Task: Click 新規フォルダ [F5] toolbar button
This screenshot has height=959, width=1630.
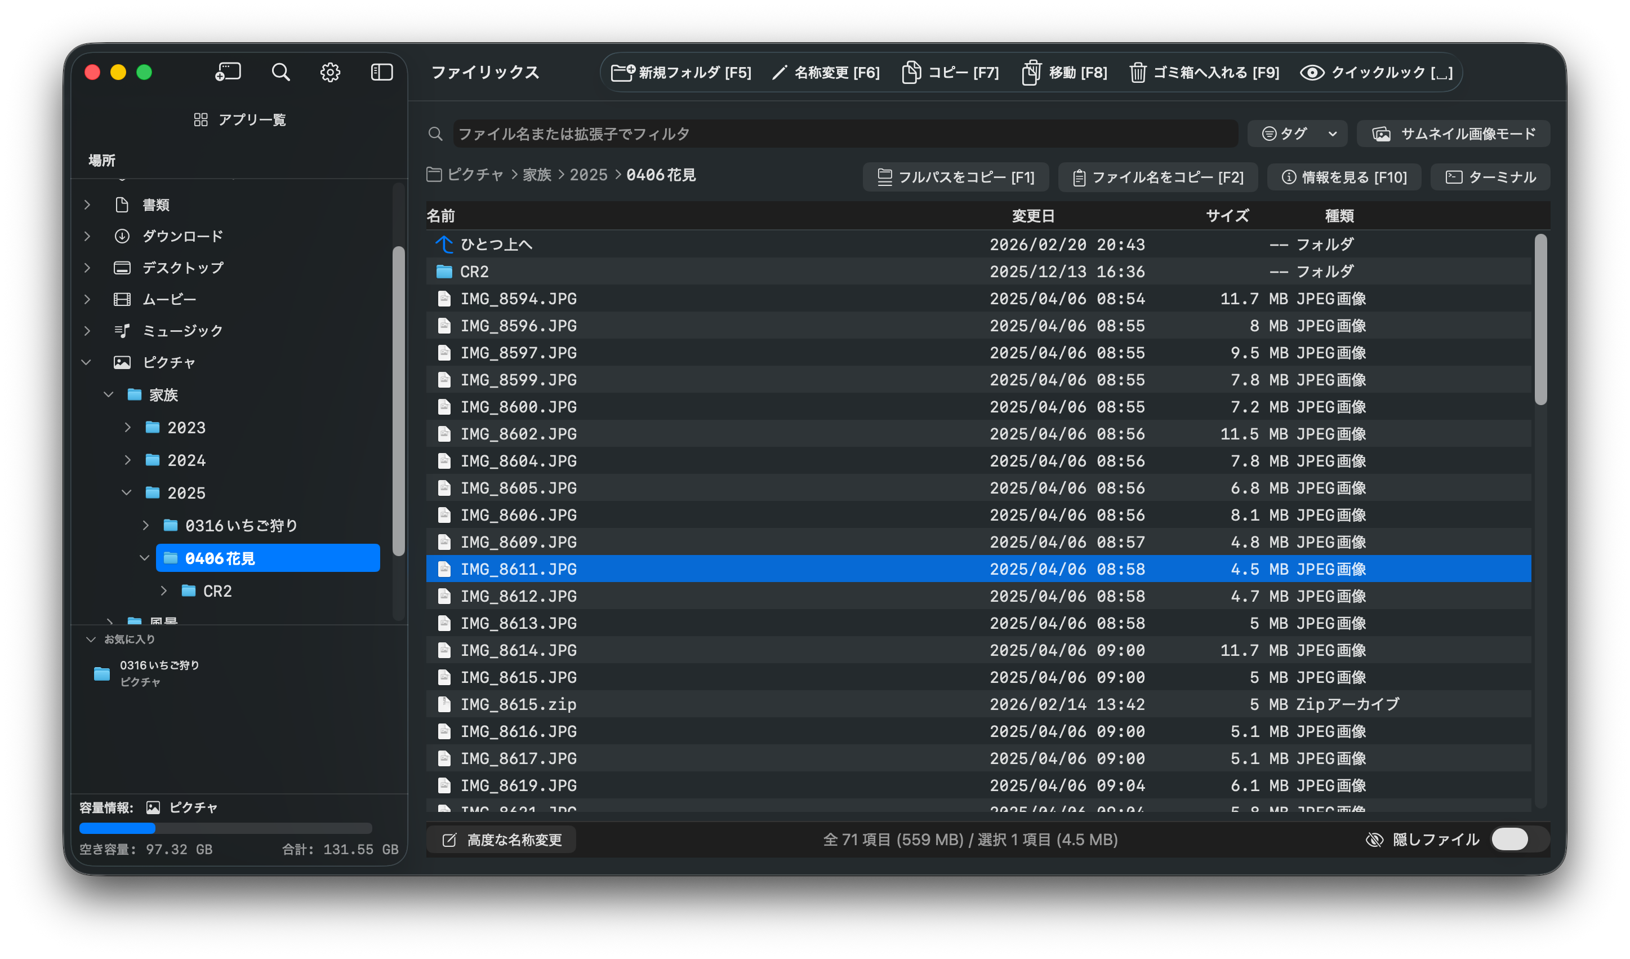Action: (681, 73)
